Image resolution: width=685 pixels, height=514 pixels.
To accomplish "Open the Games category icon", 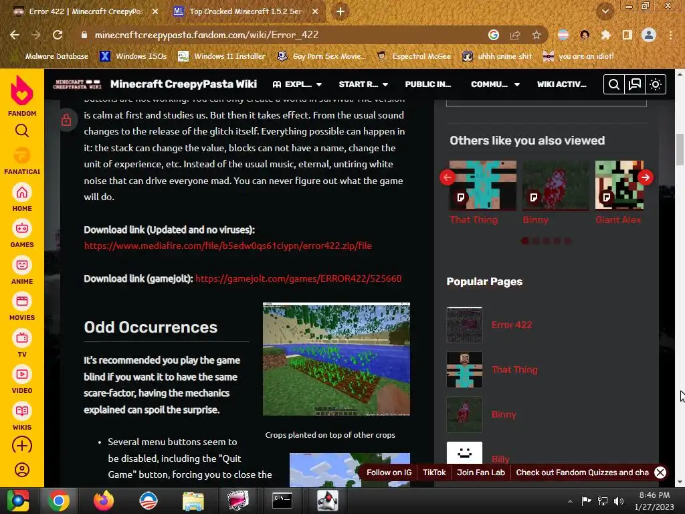I will point(22,229).
